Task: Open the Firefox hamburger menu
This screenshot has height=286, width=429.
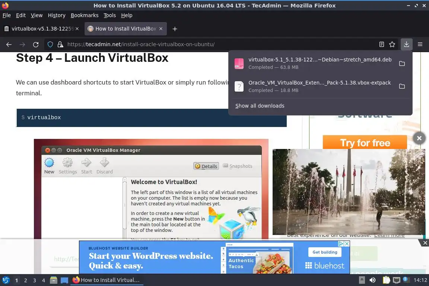Action: (x=420, y=44)
